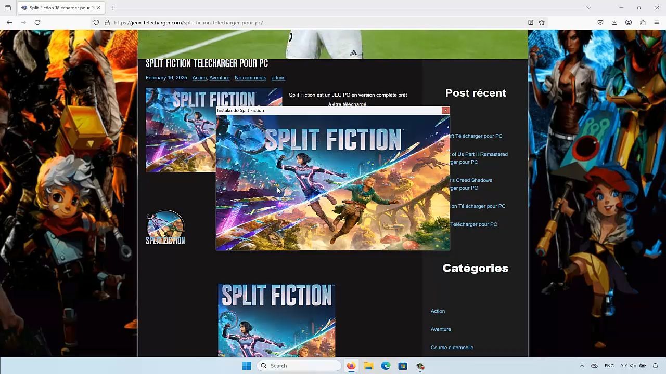Expand the list all tabs dropdown arrow
This screenshot has width=666, height=374.
(x=588, y=8)
